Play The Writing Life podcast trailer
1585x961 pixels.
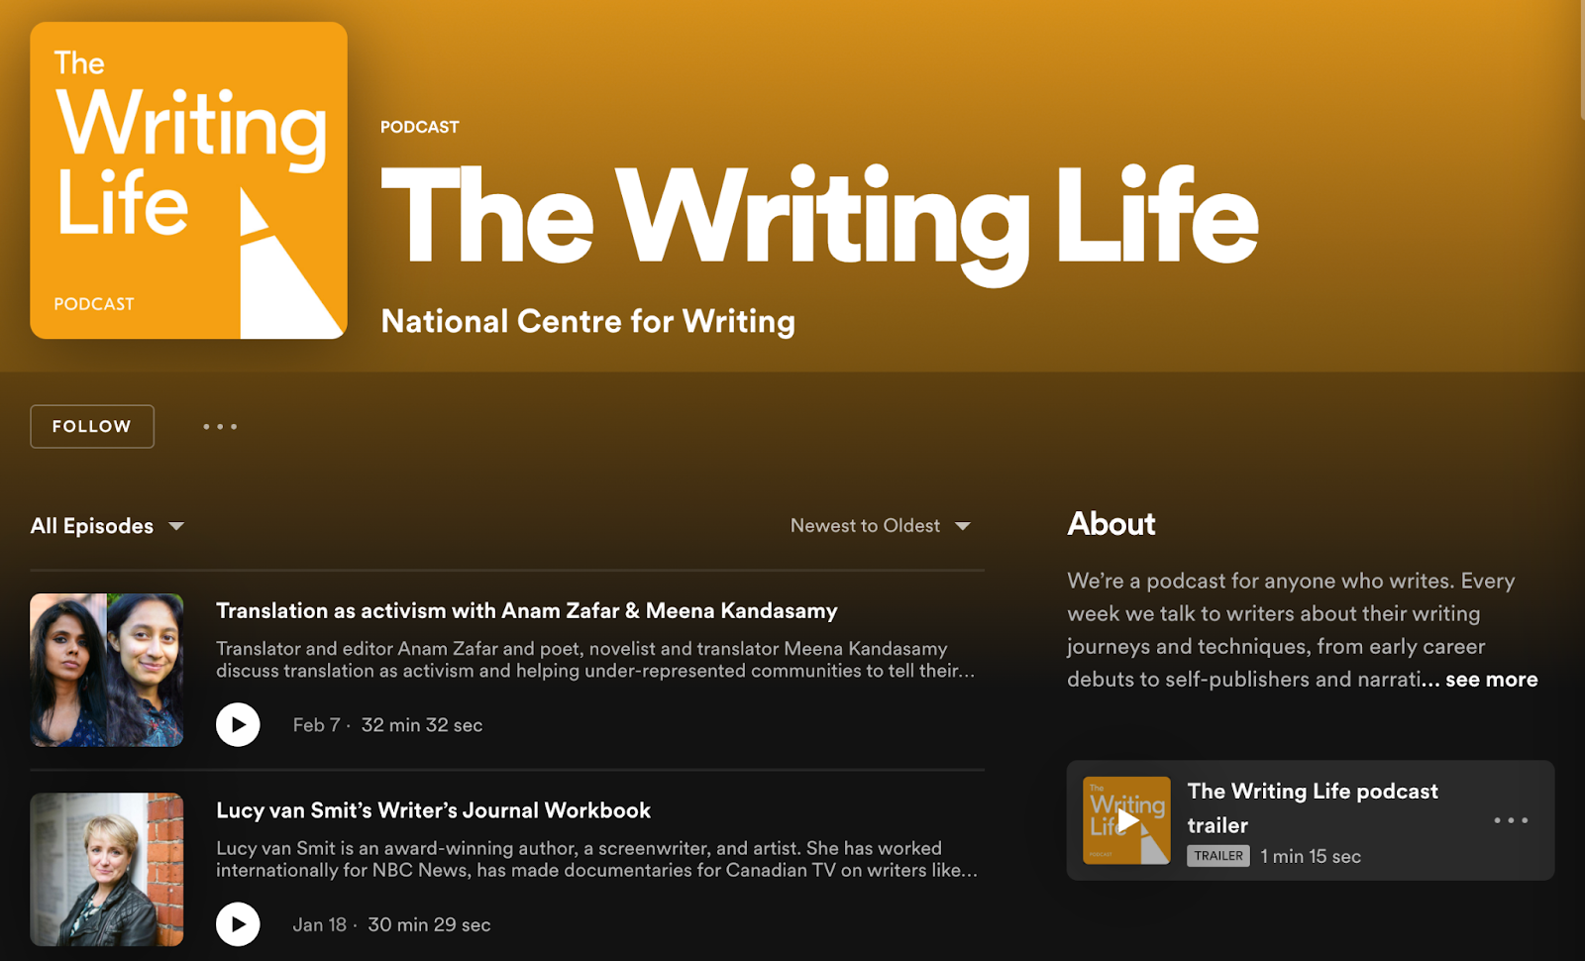(x=1126, y=820)
